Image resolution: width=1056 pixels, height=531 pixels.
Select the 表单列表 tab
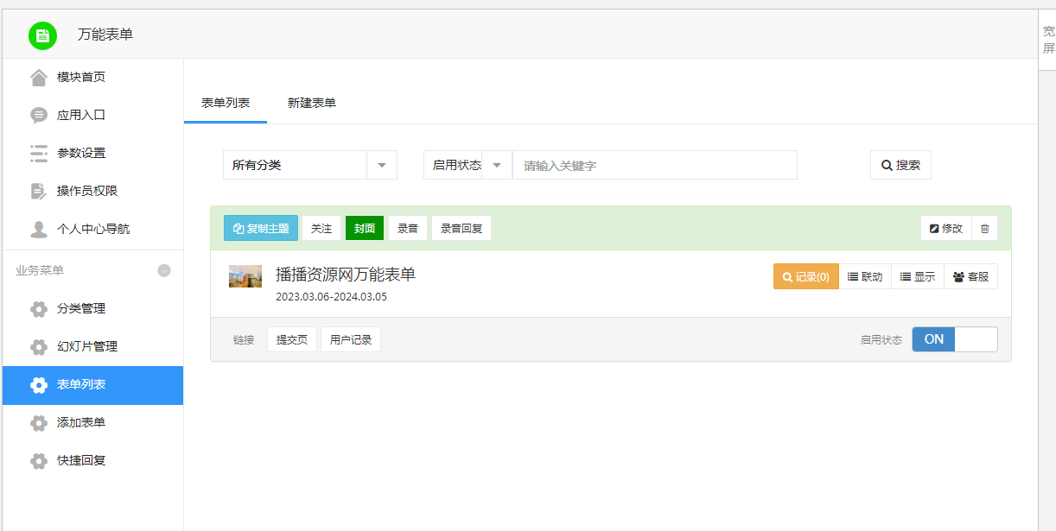click(226, 104)
